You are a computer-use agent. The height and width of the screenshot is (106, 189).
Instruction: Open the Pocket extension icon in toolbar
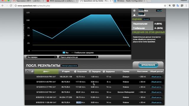pos(174,6)
